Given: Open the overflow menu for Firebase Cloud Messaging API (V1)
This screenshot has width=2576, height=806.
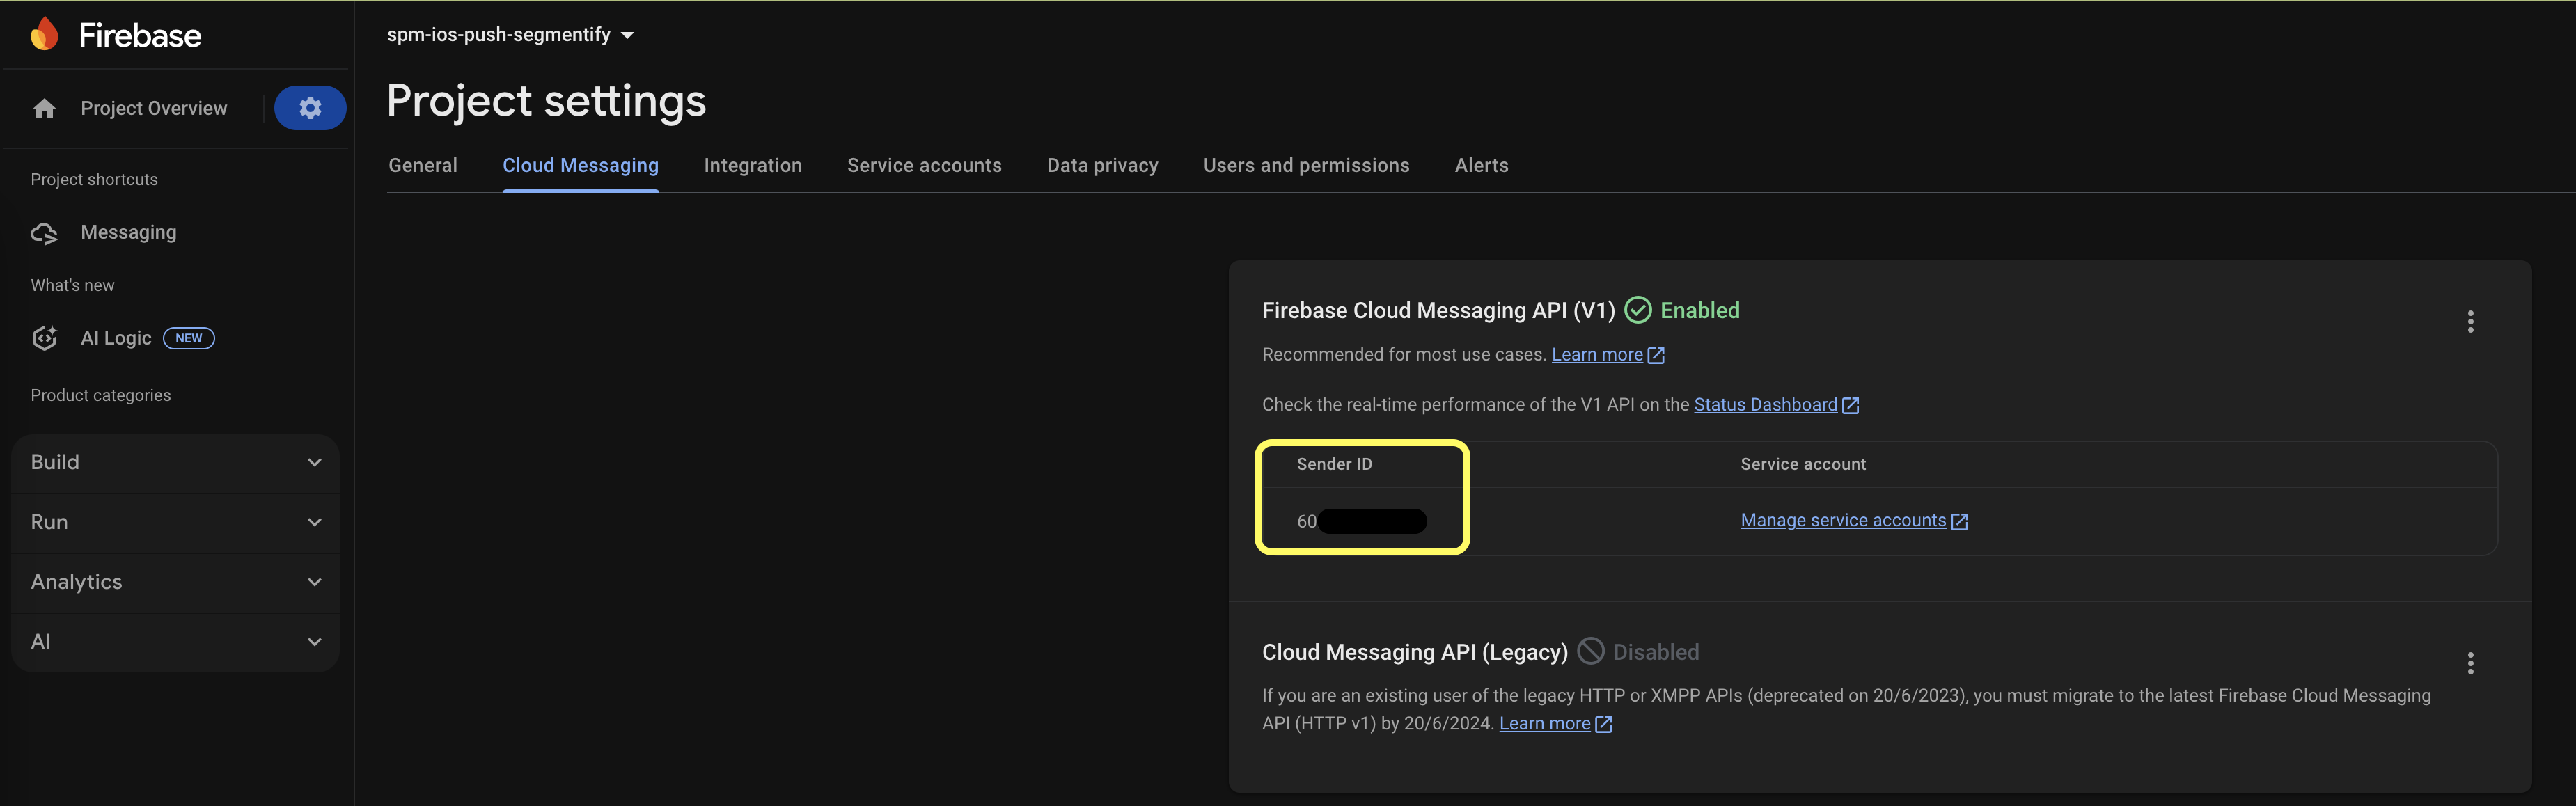Looking at the screenshot, I should coord(2470,322).
